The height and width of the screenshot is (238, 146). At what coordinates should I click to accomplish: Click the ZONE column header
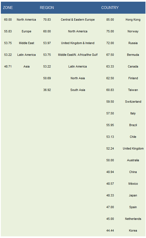[x=8, y=8]
